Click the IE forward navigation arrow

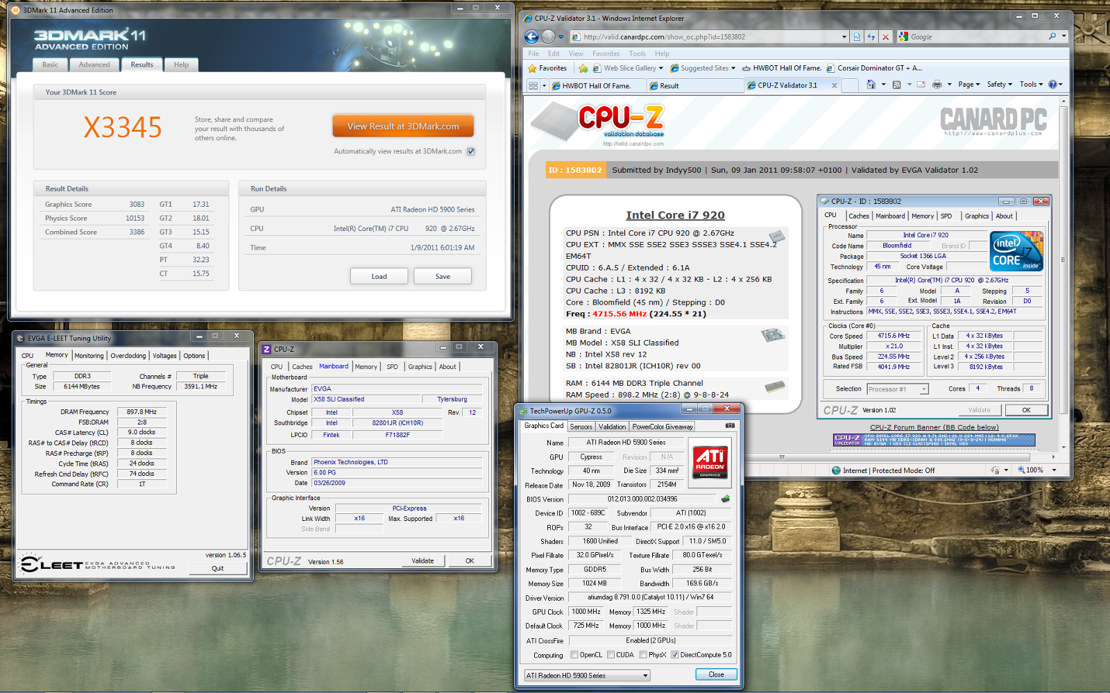click(548, 37)
